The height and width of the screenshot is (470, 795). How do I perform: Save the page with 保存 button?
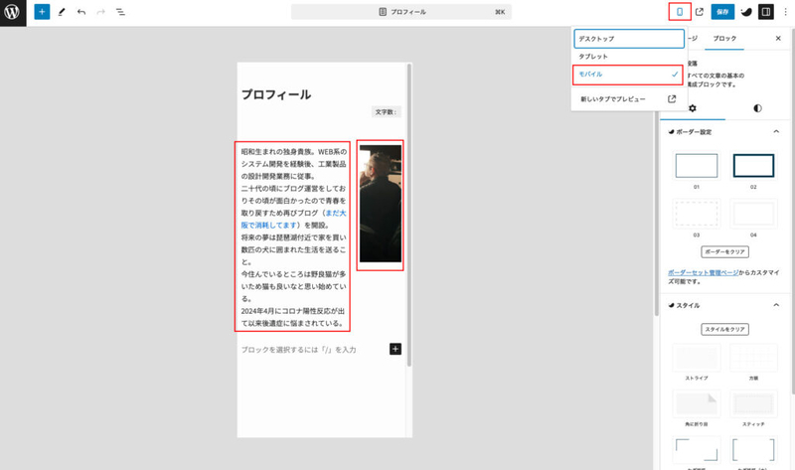pyautogui.click(x=722, y=12)
